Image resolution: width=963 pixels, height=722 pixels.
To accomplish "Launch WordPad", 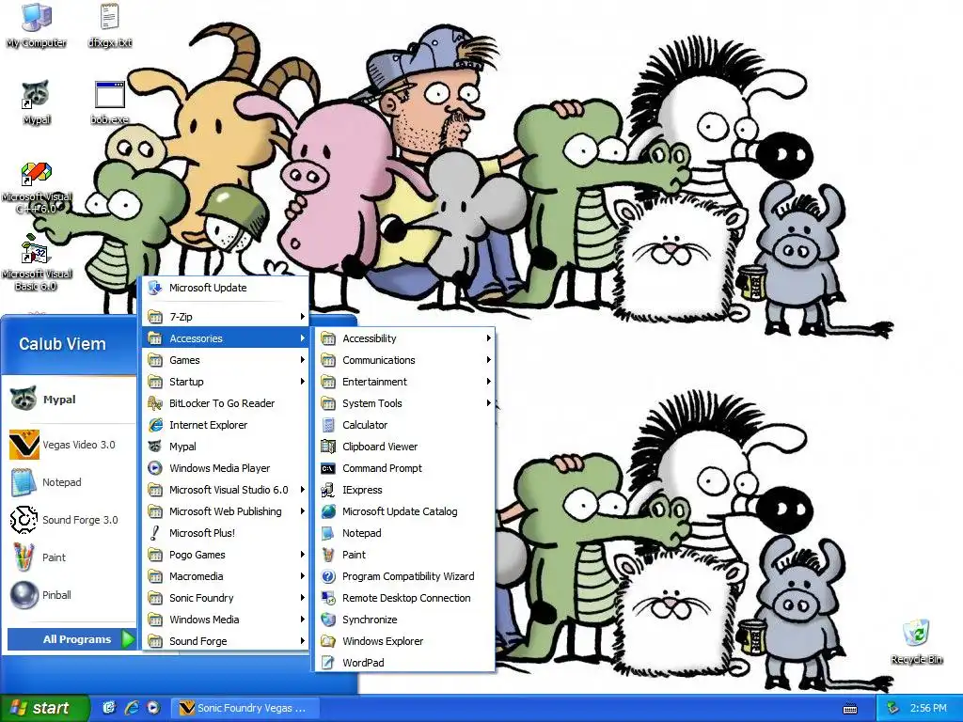I will [x=405, y=663].
